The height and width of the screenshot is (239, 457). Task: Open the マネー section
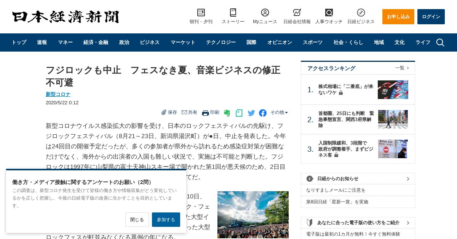click(x=65, y=42)
